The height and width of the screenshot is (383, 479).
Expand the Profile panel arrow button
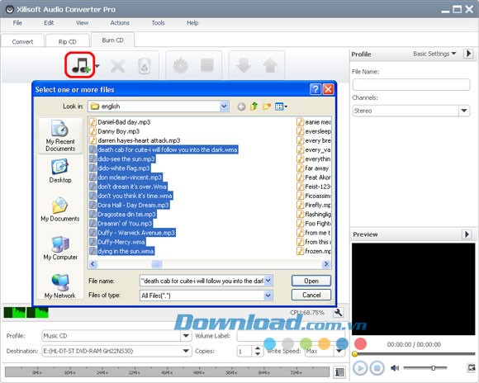click(x=468, y=54)
